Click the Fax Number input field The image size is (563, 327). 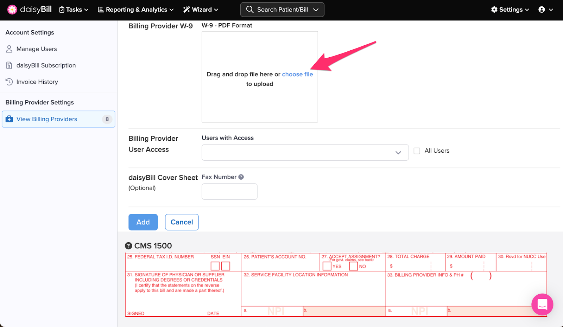pyautogui.click(x=229, y=192)
